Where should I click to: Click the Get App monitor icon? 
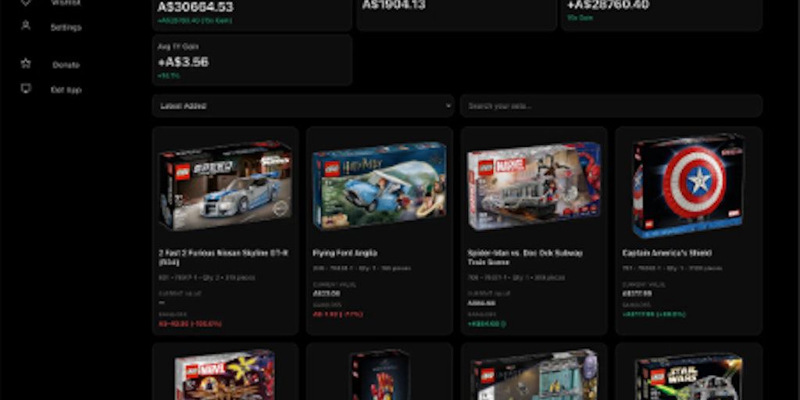[x=26, y=89]
